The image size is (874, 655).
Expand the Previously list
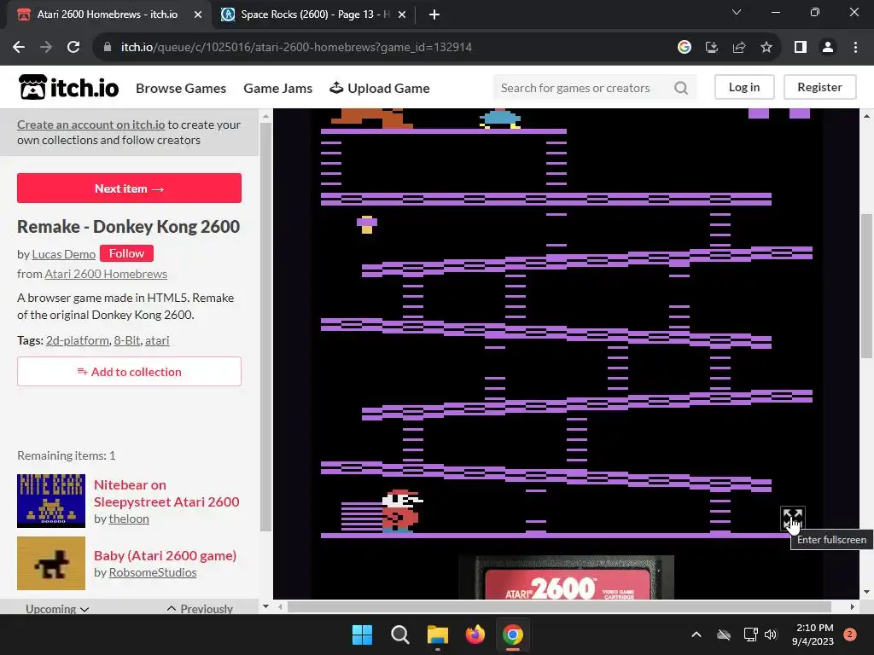click(200, 609)
